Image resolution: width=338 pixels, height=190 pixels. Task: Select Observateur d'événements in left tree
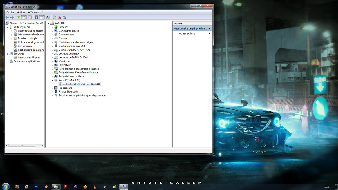(x=31, y=35)
